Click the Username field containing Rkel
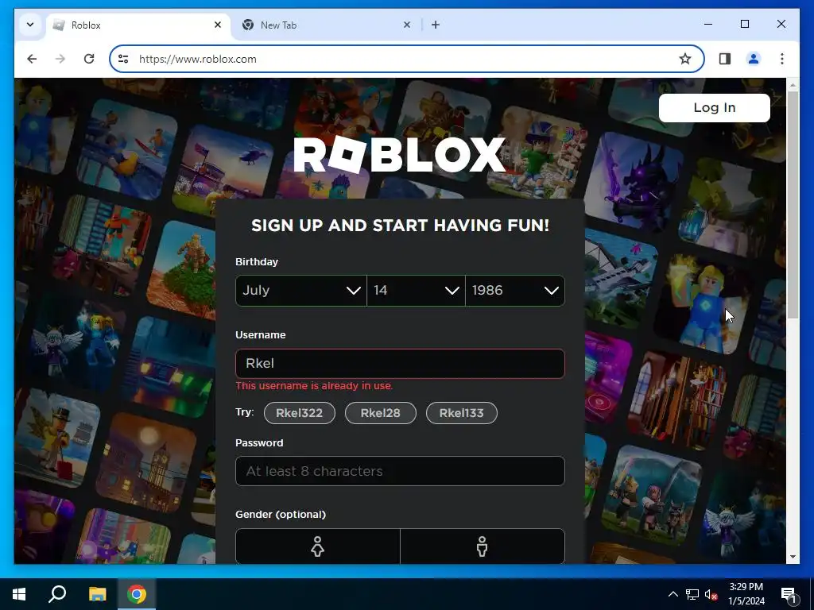The image size is (814, 610). [400, 364]
